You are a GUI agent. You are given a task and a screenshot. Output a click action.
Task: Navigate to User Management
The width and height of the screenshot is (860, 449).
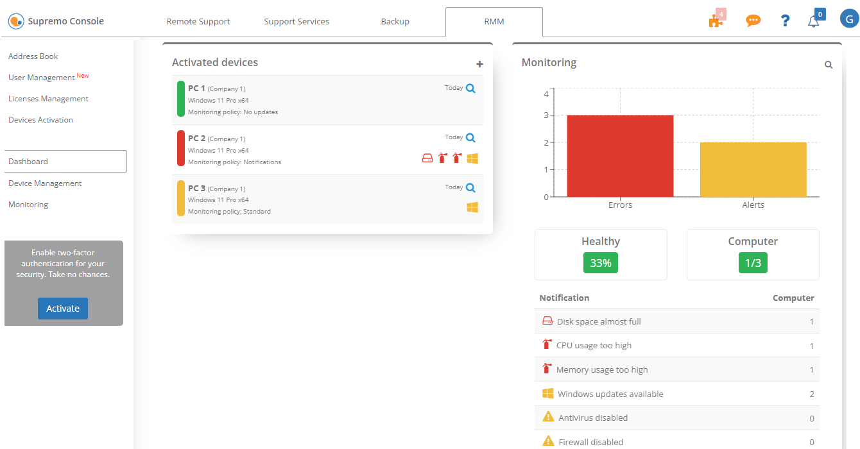(42, 78)
